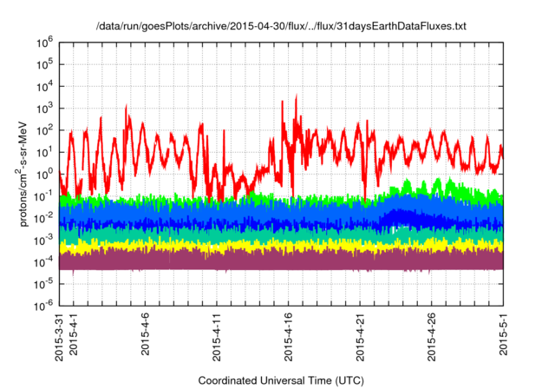Click the 10^-3 y-axis tick label

click(x=44, y=241)
